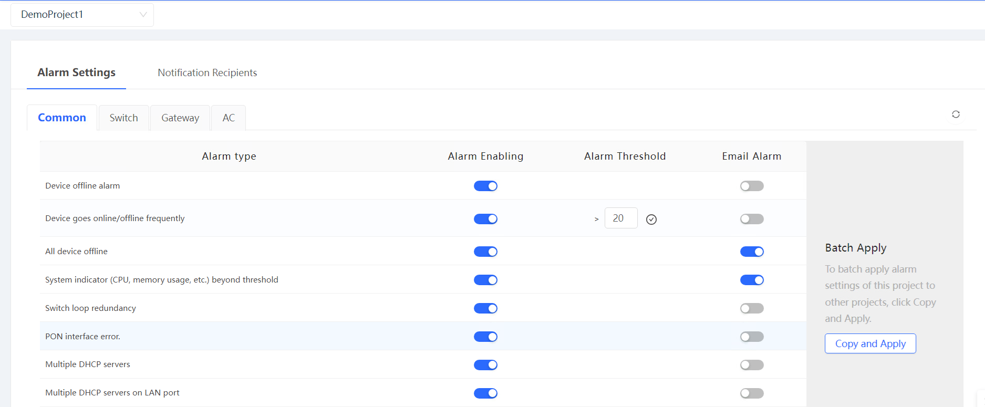Disable System indicator beyond threshold email alarm
Viewport: 985px width, 407px height.
point(752,280)
